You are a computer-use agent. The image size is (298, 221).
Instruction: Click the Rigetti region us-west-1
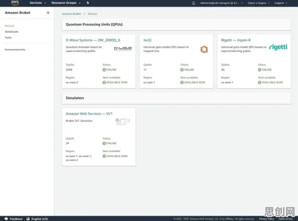227,82
